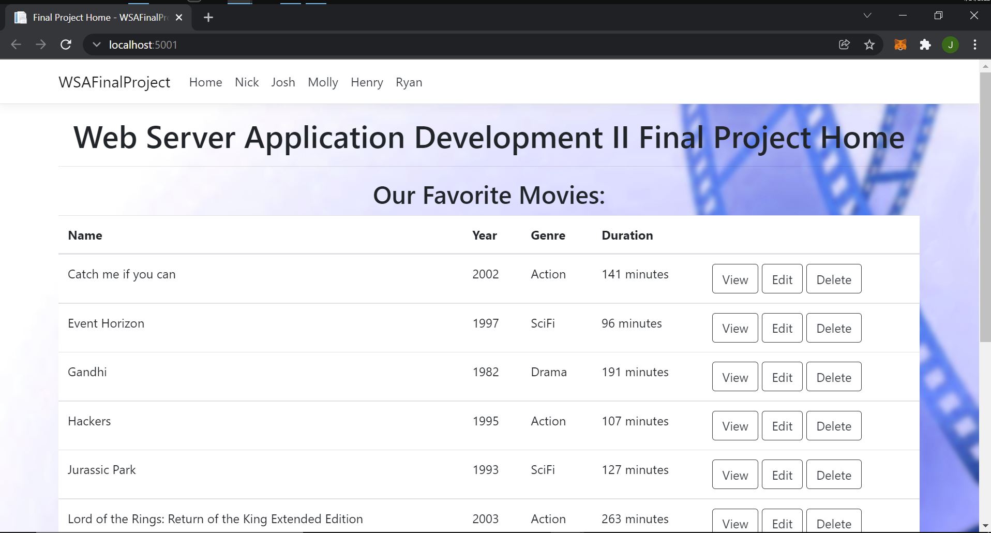Select the Final Project Home tab

[93, 17]
